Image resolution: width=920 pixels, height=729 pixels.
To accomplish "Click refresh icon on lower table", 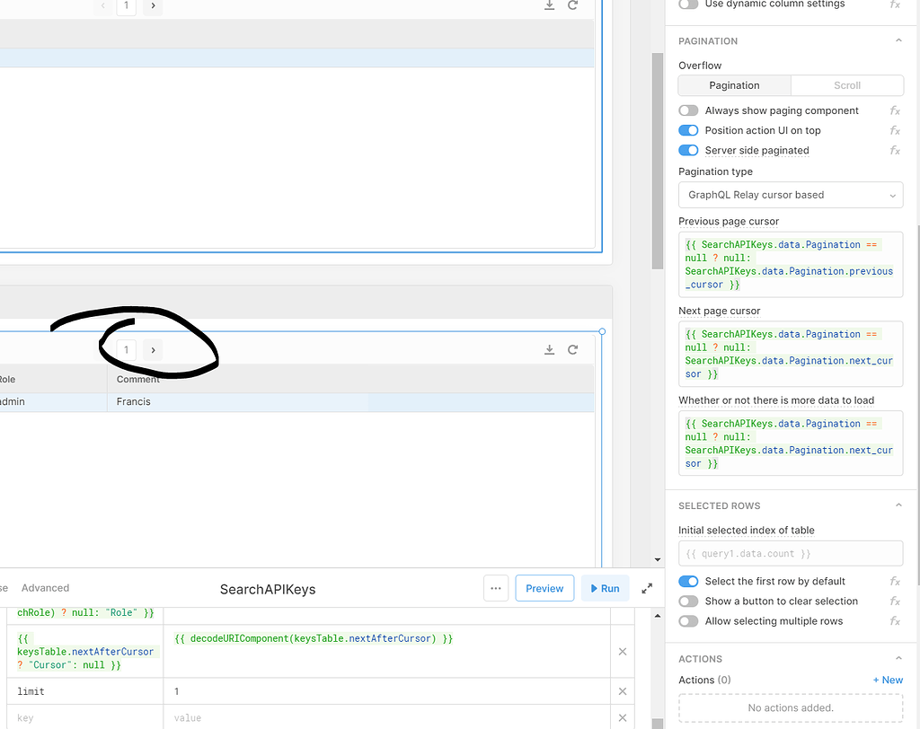I will click(572, 349).
